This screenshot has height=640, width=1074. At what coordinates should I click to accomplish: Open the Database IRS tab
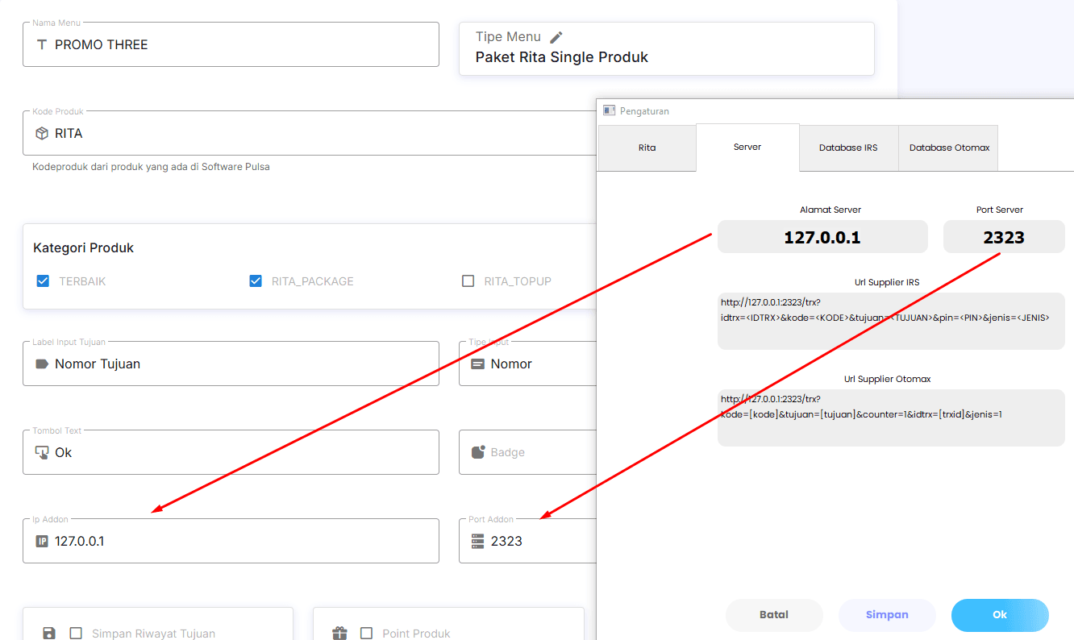coord(848,148)
